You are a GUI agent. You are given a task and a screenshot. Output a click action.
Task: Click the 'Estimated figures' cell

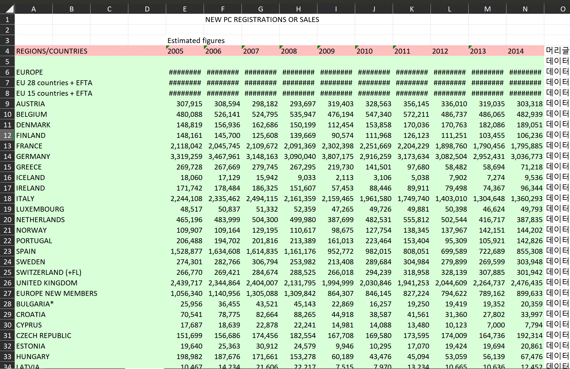click(196, 41)
